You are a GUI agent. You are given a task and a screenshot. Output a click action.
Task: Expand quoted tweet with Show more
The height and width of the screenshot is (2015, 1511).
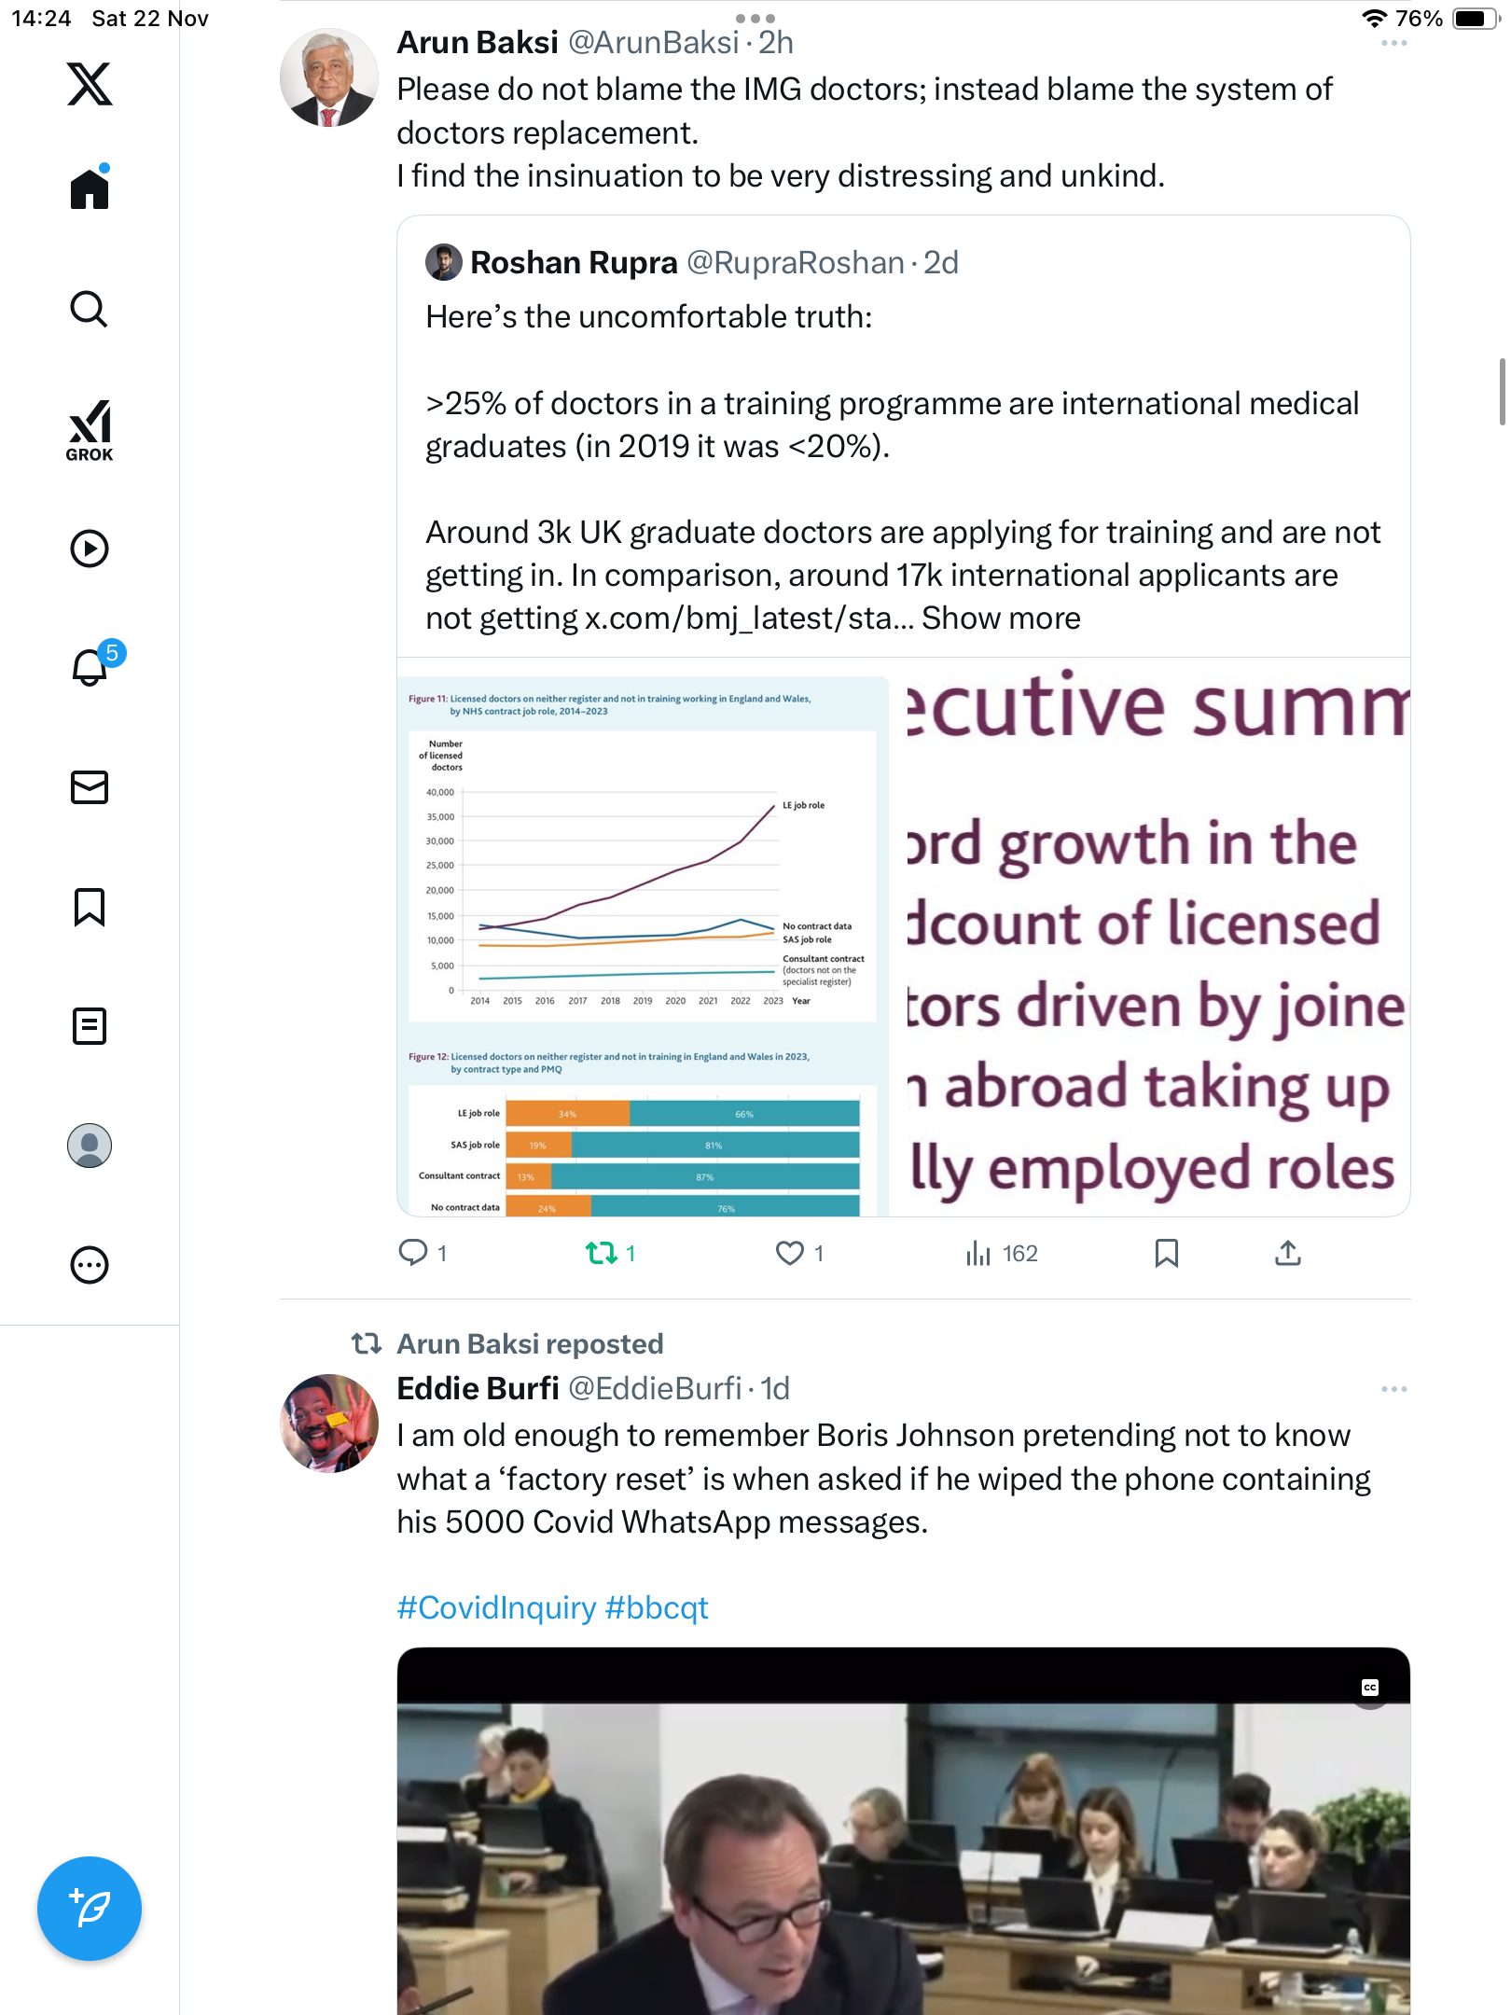pos(1001,618)
